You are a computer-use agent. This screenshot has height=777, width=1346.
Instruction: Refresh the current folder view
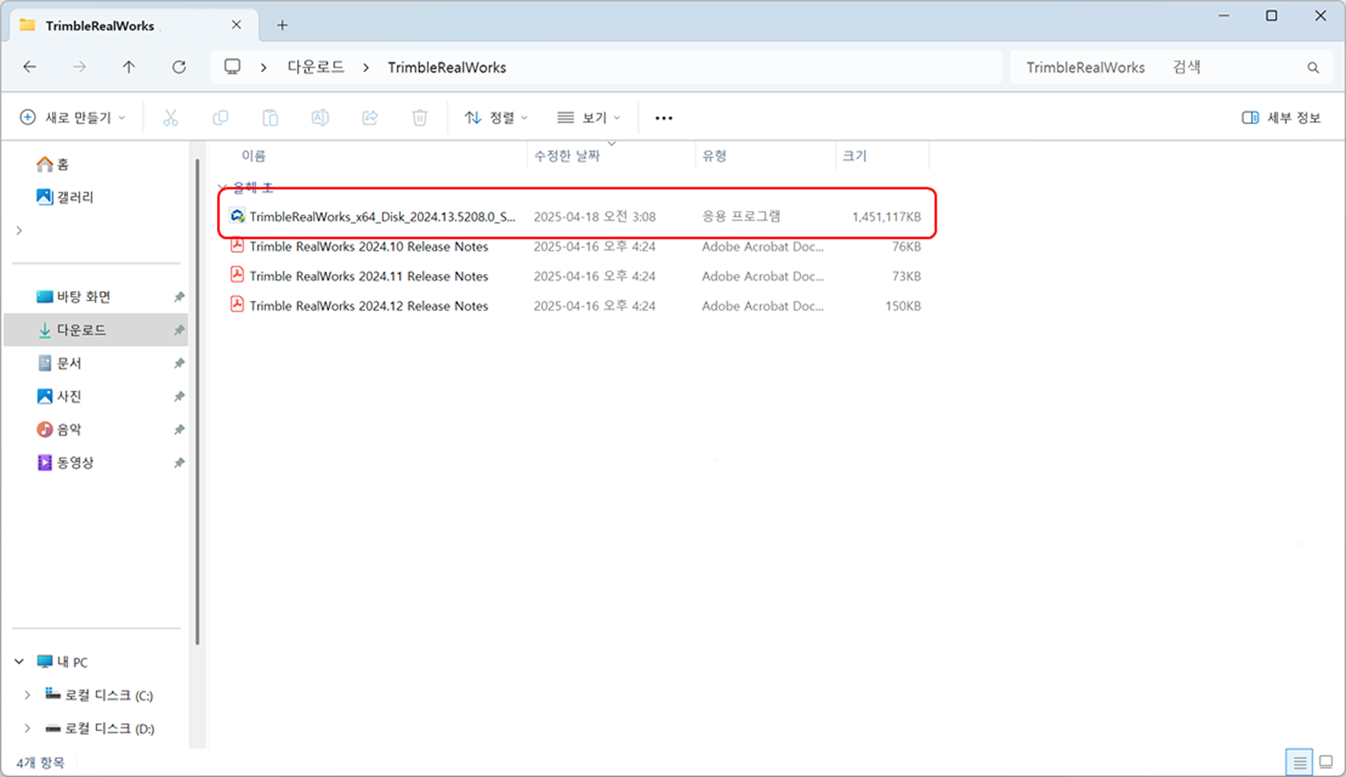pyautogui.click(x=179, y=67)
